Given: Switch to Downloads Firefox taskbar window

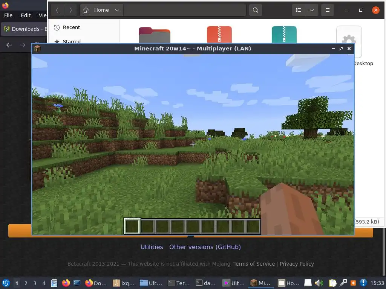Looking at the screenshot, I should [x=96, y=283].
